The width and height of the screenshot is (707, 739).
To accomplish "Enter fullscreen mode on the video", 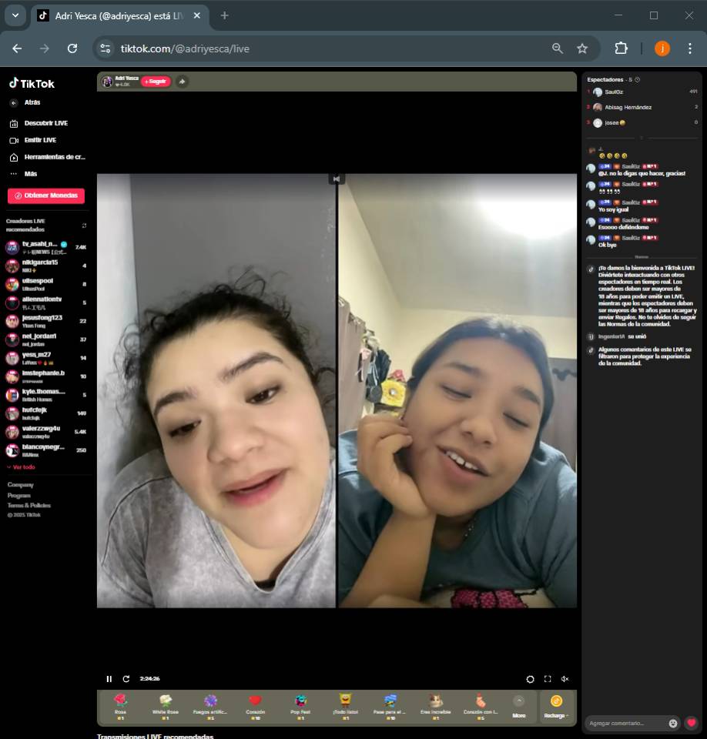I will tap(548, 679).
